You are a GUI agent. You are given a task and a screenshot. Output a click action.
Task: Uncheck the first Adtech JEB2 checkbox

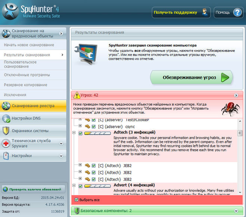[94, 166]
